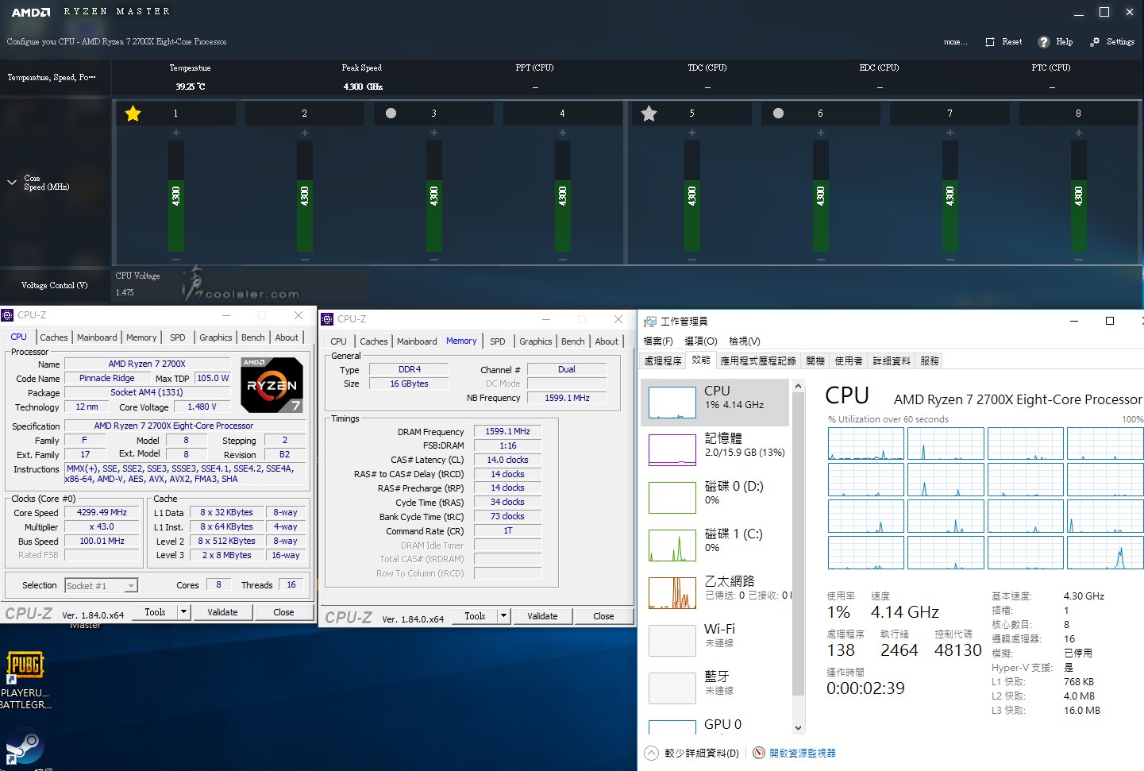Switch to CPU tab in CPU-Z Memory window
This screenshot has height=771, width=1144.
click(339, 341)
